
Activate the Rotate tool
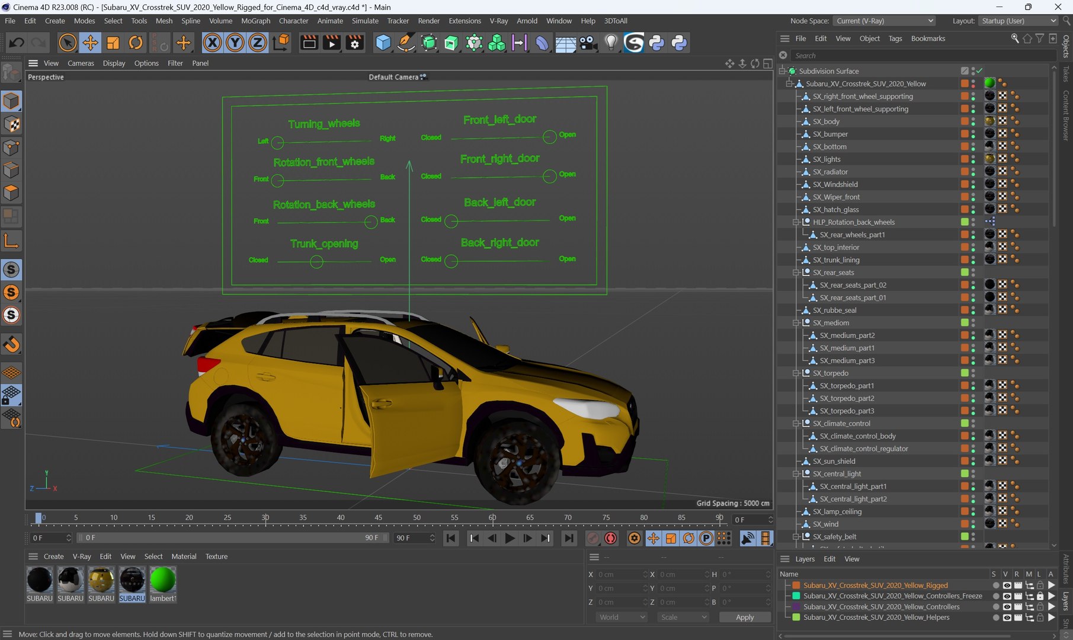tap(136, 43)
